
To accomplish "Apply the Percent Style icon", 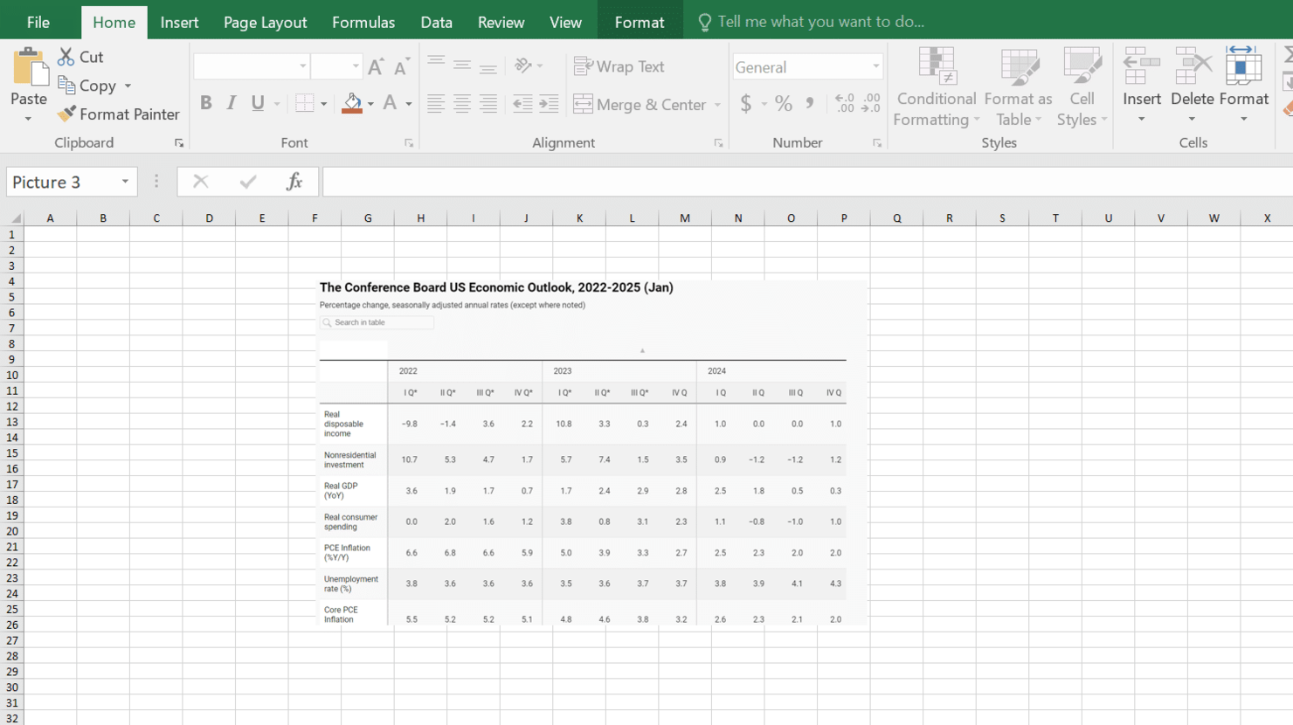I will (783, 103).
